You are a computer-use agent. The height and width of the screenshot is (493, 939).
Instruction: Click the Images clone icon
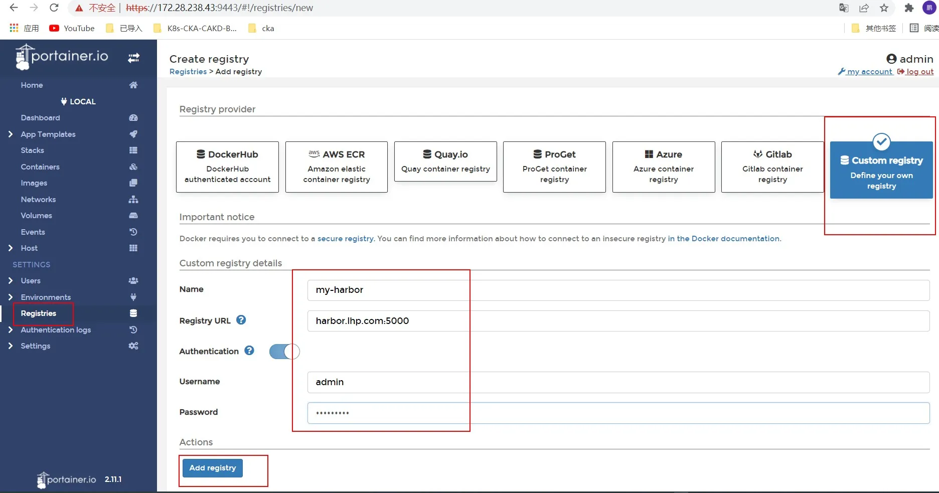(133, 183)
